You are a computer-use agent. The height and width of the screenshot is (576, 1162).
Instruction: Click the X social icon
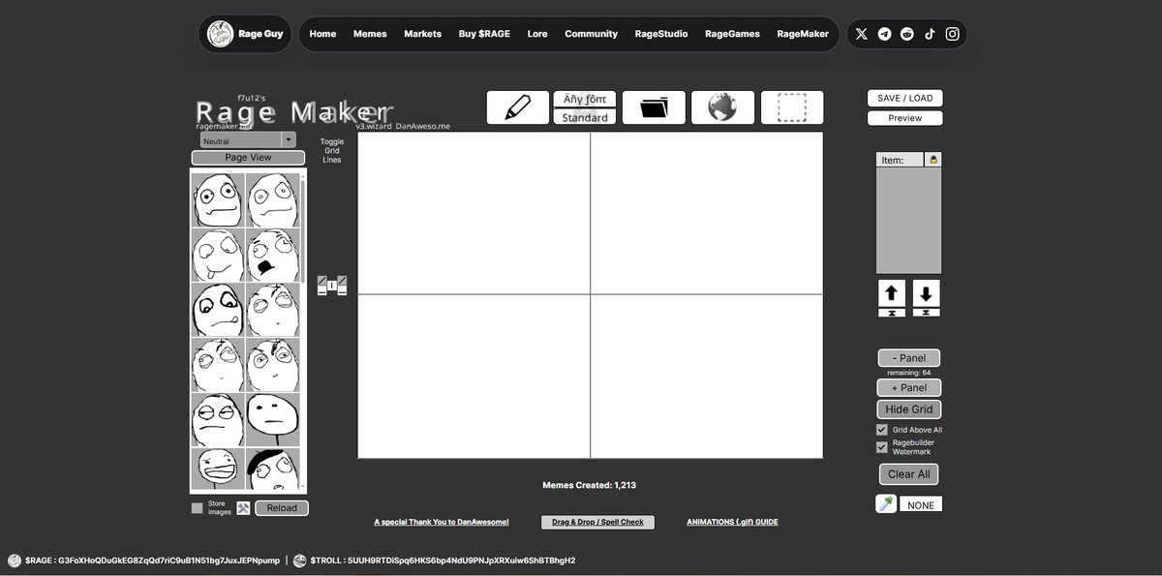(862, 34)
